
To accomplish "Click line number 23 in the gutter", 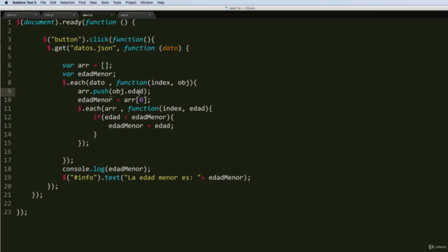I will [8, 212].
